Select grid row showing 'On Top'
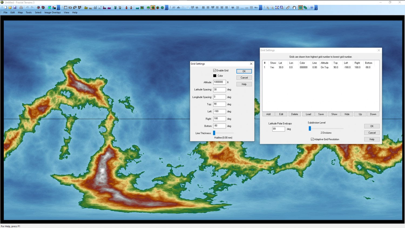Image resolution: width=405 pixels, height=228 pixels. pyautogui.click(x=321, y=67)
